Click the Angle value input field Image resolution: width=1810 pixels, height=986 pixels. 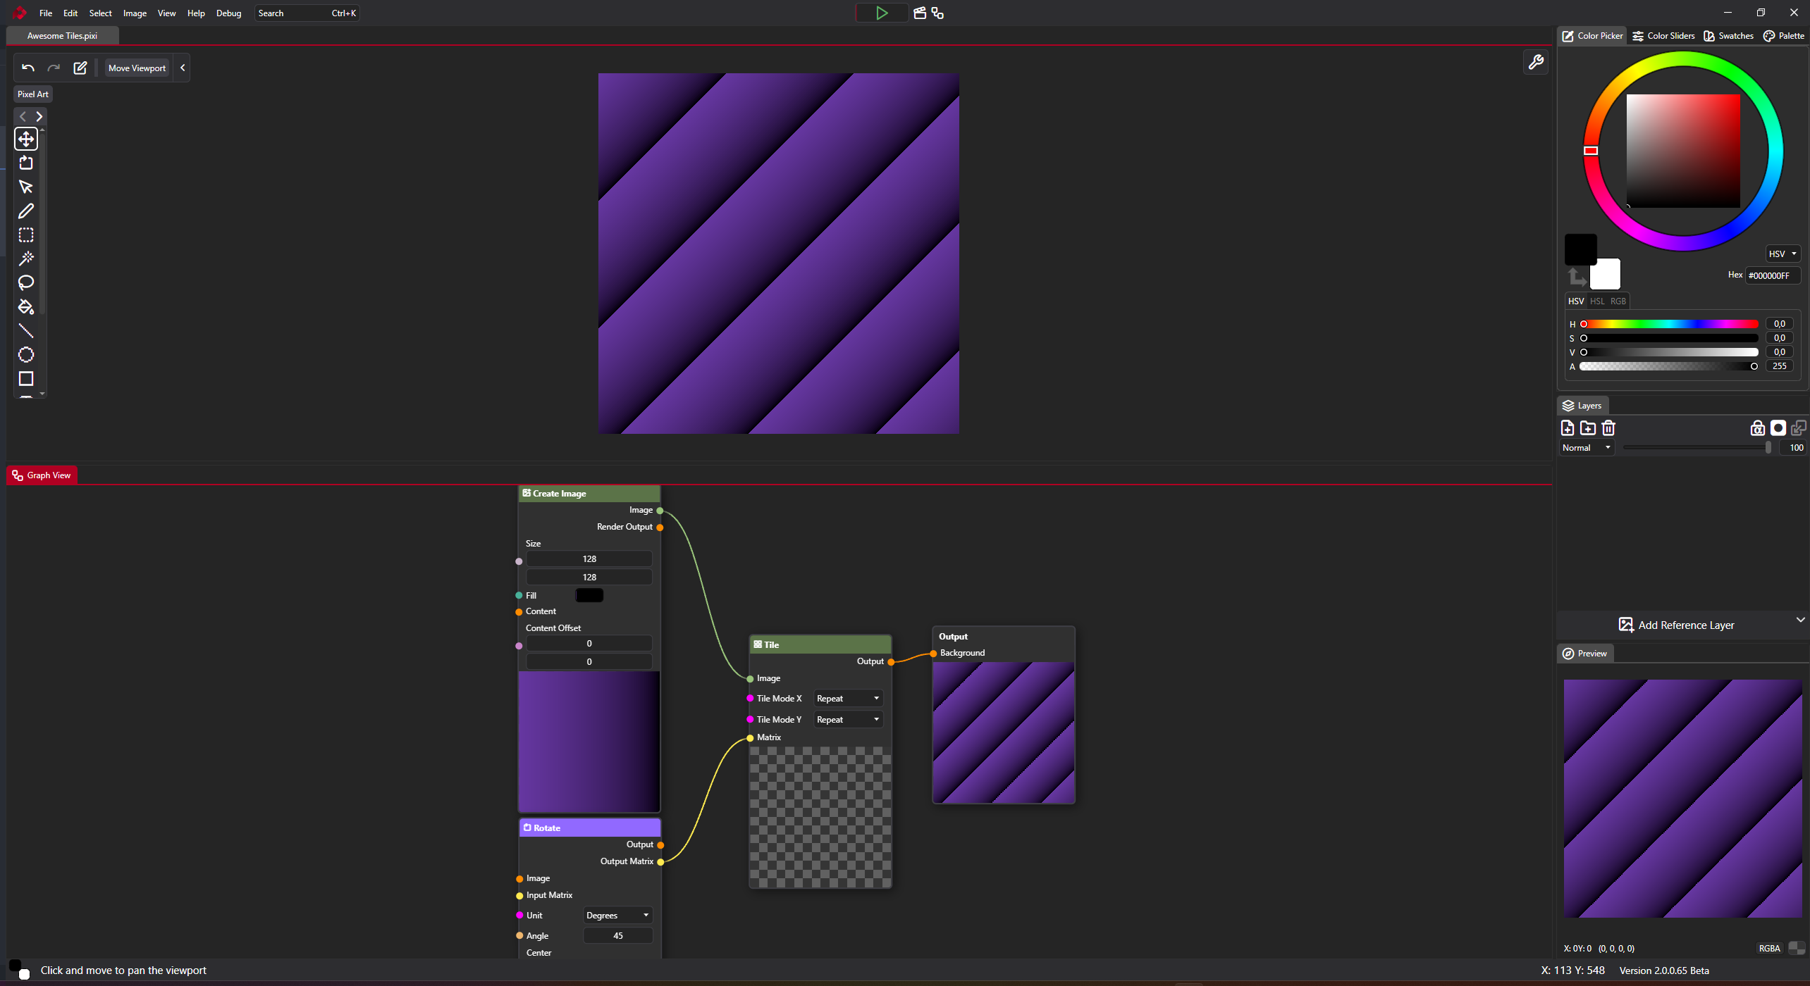point(617,935)
